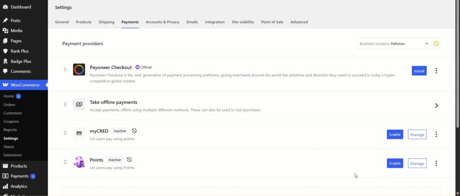The height and width of the screenshot is (196, 460).
Task: Open WooCommerce Customers submenu item
Action: pyautogui.click(x=13, y=113)
